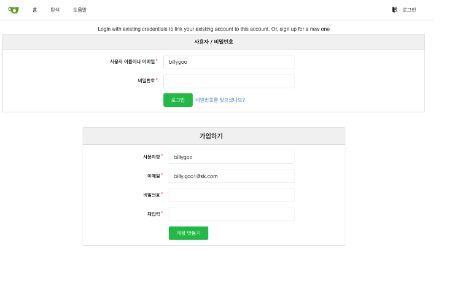Click the 'Login with existing credentials' notice text
Viewport: 452px width, 283px height.
tap(214, 29)
